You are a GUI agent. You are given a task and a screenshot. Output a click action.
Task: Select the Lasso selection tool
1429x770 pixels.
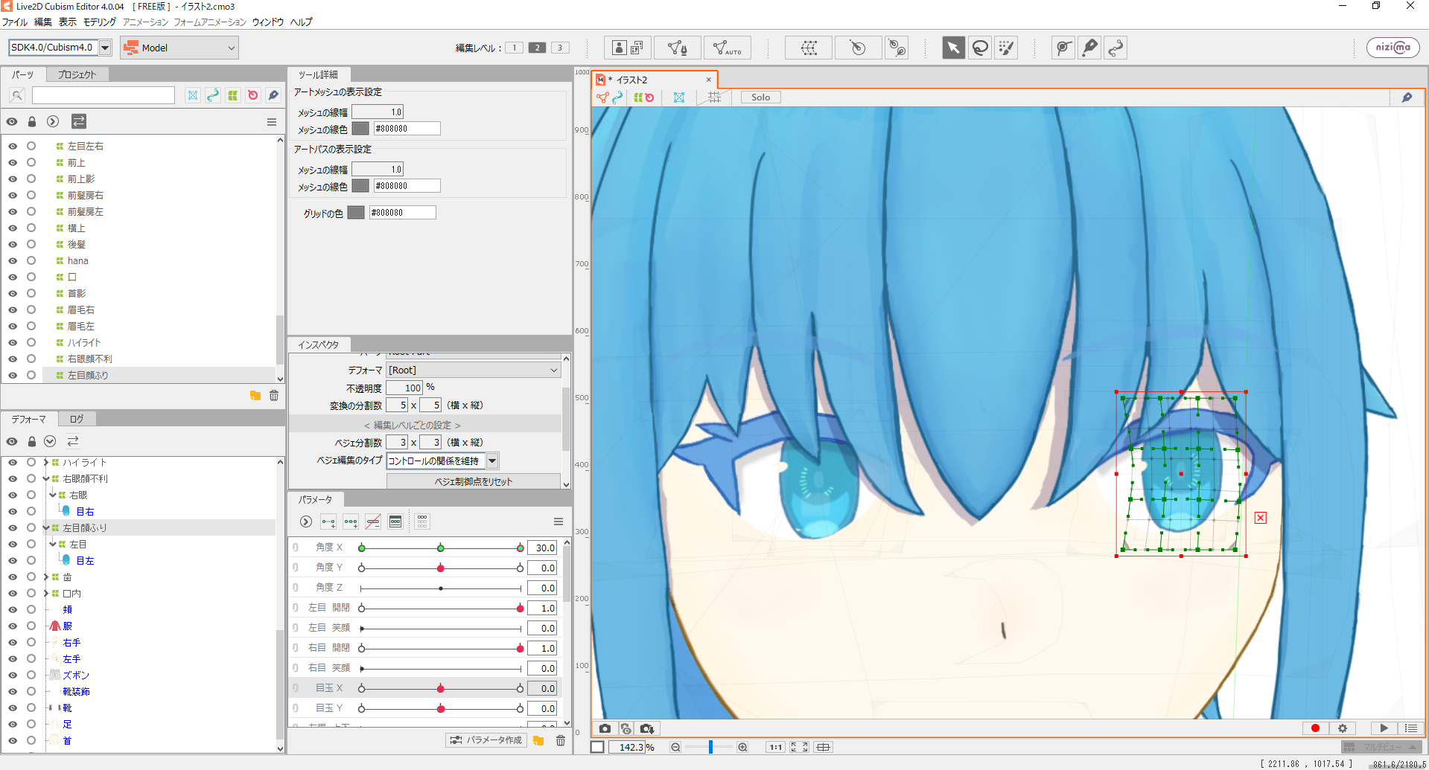point(980,48)
